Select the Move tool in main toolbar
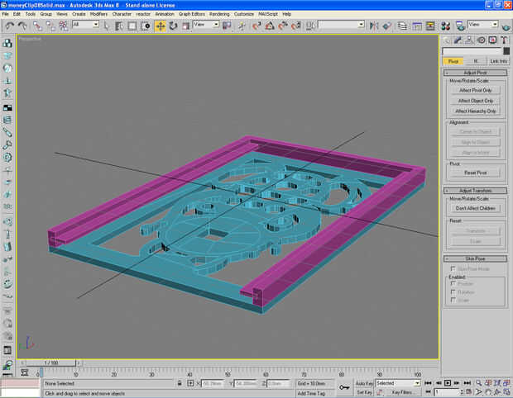 tap(160, 26)
